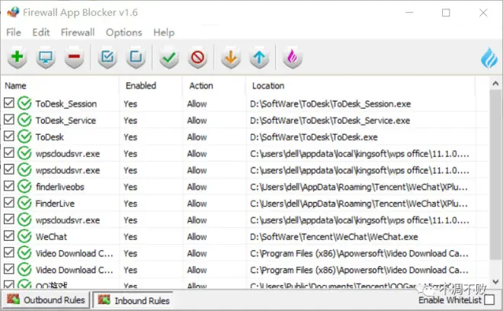Click the red Block icon
Image resolution: width=503 pixels, height=311 pixels.
[197, 58]
